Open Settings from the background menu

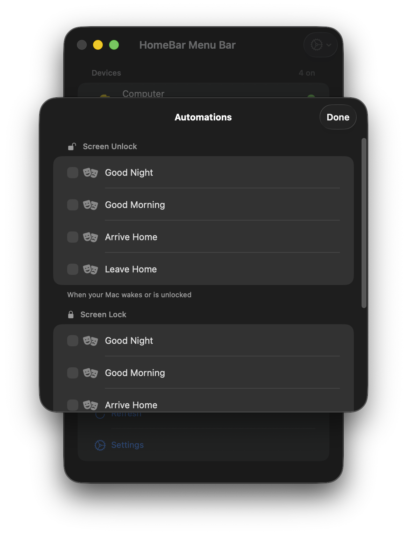coord(127,445)
